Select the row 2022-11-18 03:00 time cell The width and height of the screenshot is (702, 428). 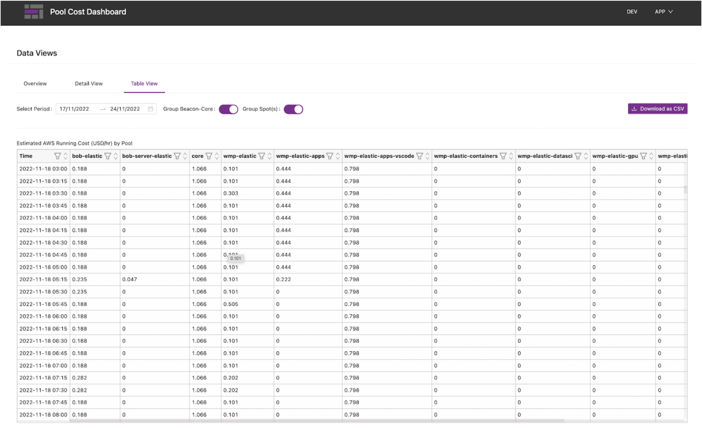point(43,169)
